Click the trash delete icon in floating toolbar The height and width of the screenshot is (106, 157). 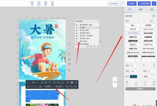click(75, 86)
